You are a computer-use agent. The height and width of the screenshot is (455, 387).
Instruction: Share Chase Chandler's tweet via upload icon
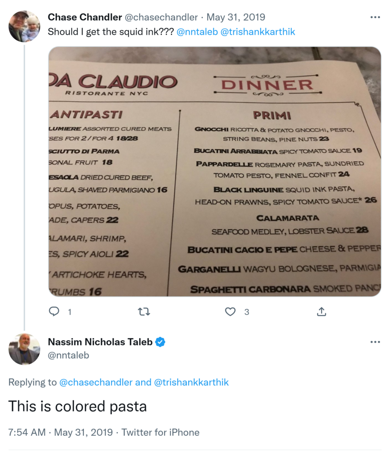(x=321, y=311)
